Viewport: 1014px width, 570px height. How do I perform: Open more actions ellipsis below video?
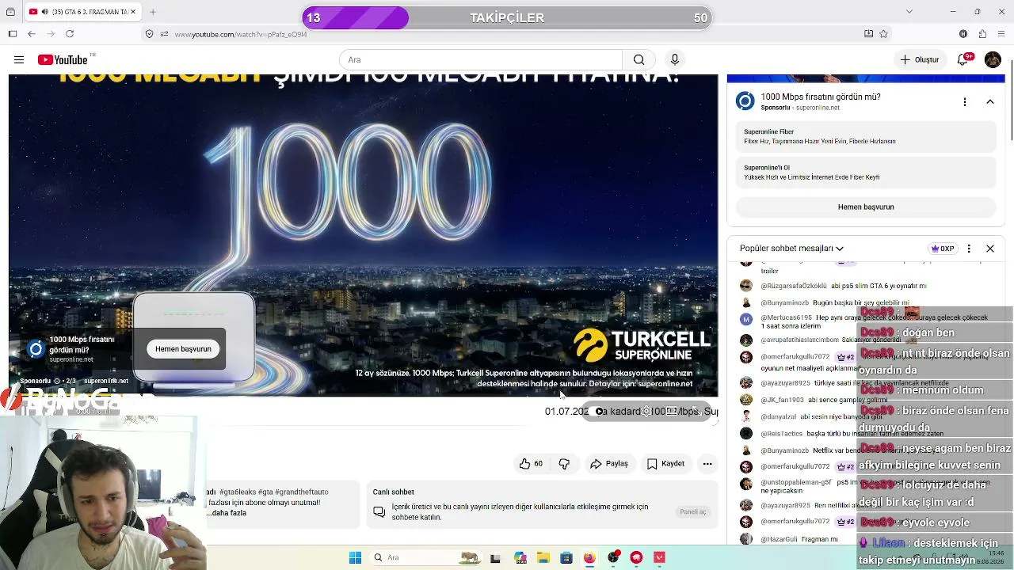pos(707,464)
